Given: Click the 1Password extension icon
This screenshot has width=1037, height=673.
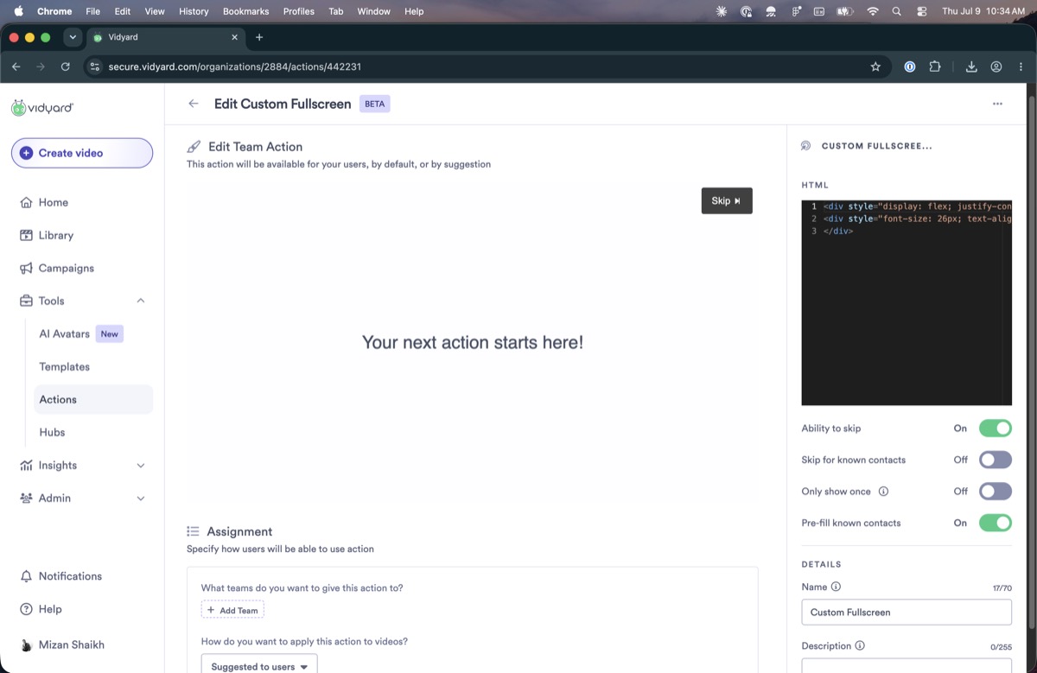Looking at the screenshot, I should 909,67.
